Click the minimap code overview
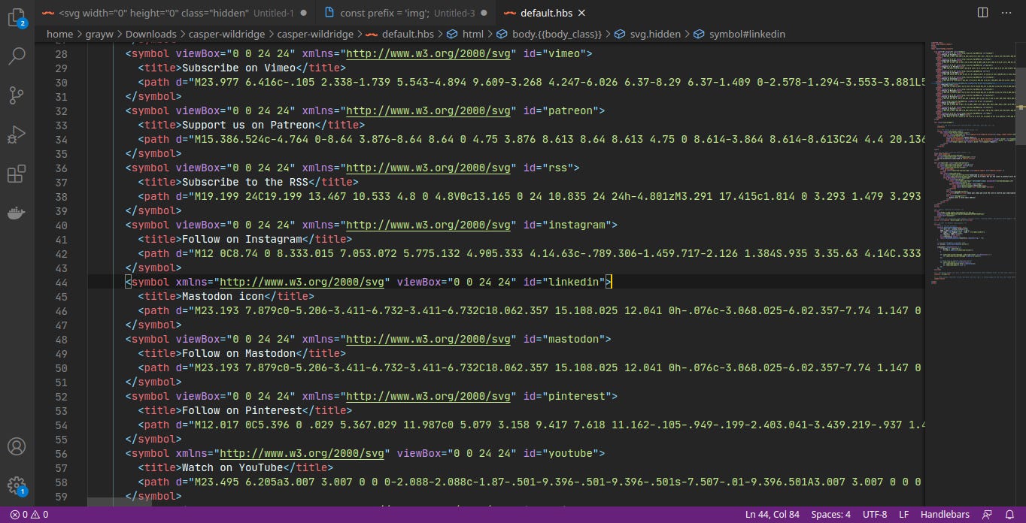Screen dimensions: 1026x523 pyautogui.click(x=972, y=162)
